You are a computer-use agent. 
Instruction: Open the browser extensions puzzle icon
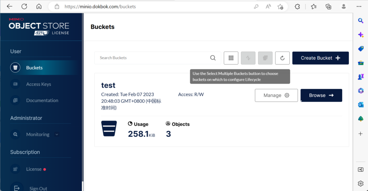pyautogui.click(x=297, y=6)
